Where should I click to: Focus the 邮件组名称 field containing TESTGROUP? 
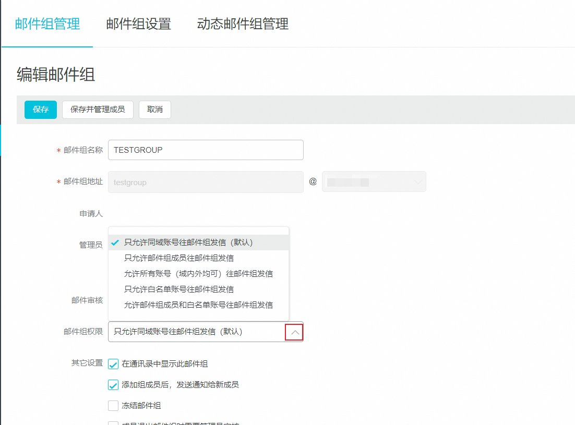tap(206, 150)
